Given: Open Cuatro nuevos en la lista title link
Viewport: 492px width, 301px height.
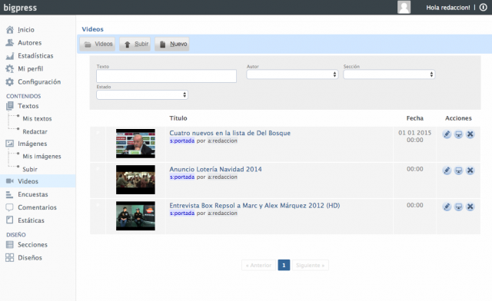Looking at the screenshot, I should tap(230, 133).
